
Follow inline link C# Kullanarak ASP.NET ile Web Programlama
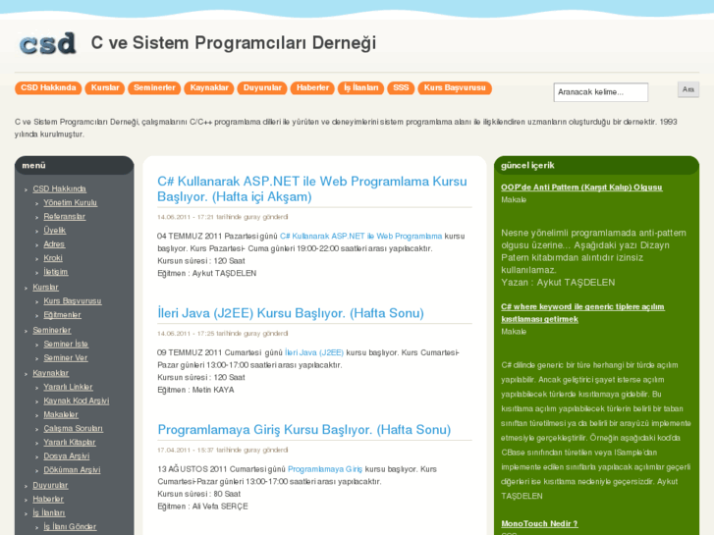point(360,237)
